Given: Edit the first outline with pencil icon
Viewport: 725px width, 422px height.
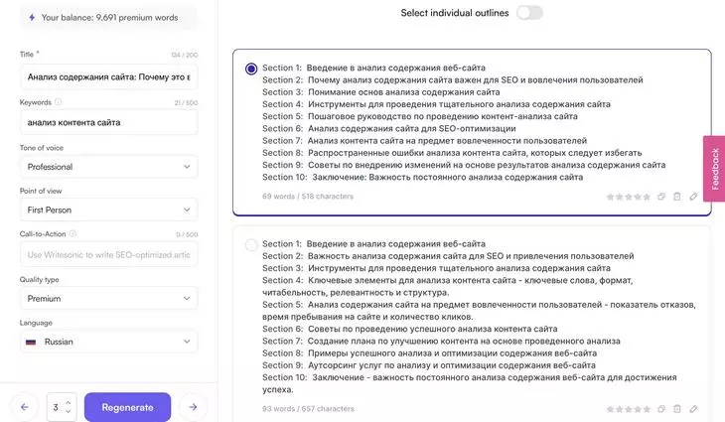Looking at the screenshot, I should [x=693, y=197].
